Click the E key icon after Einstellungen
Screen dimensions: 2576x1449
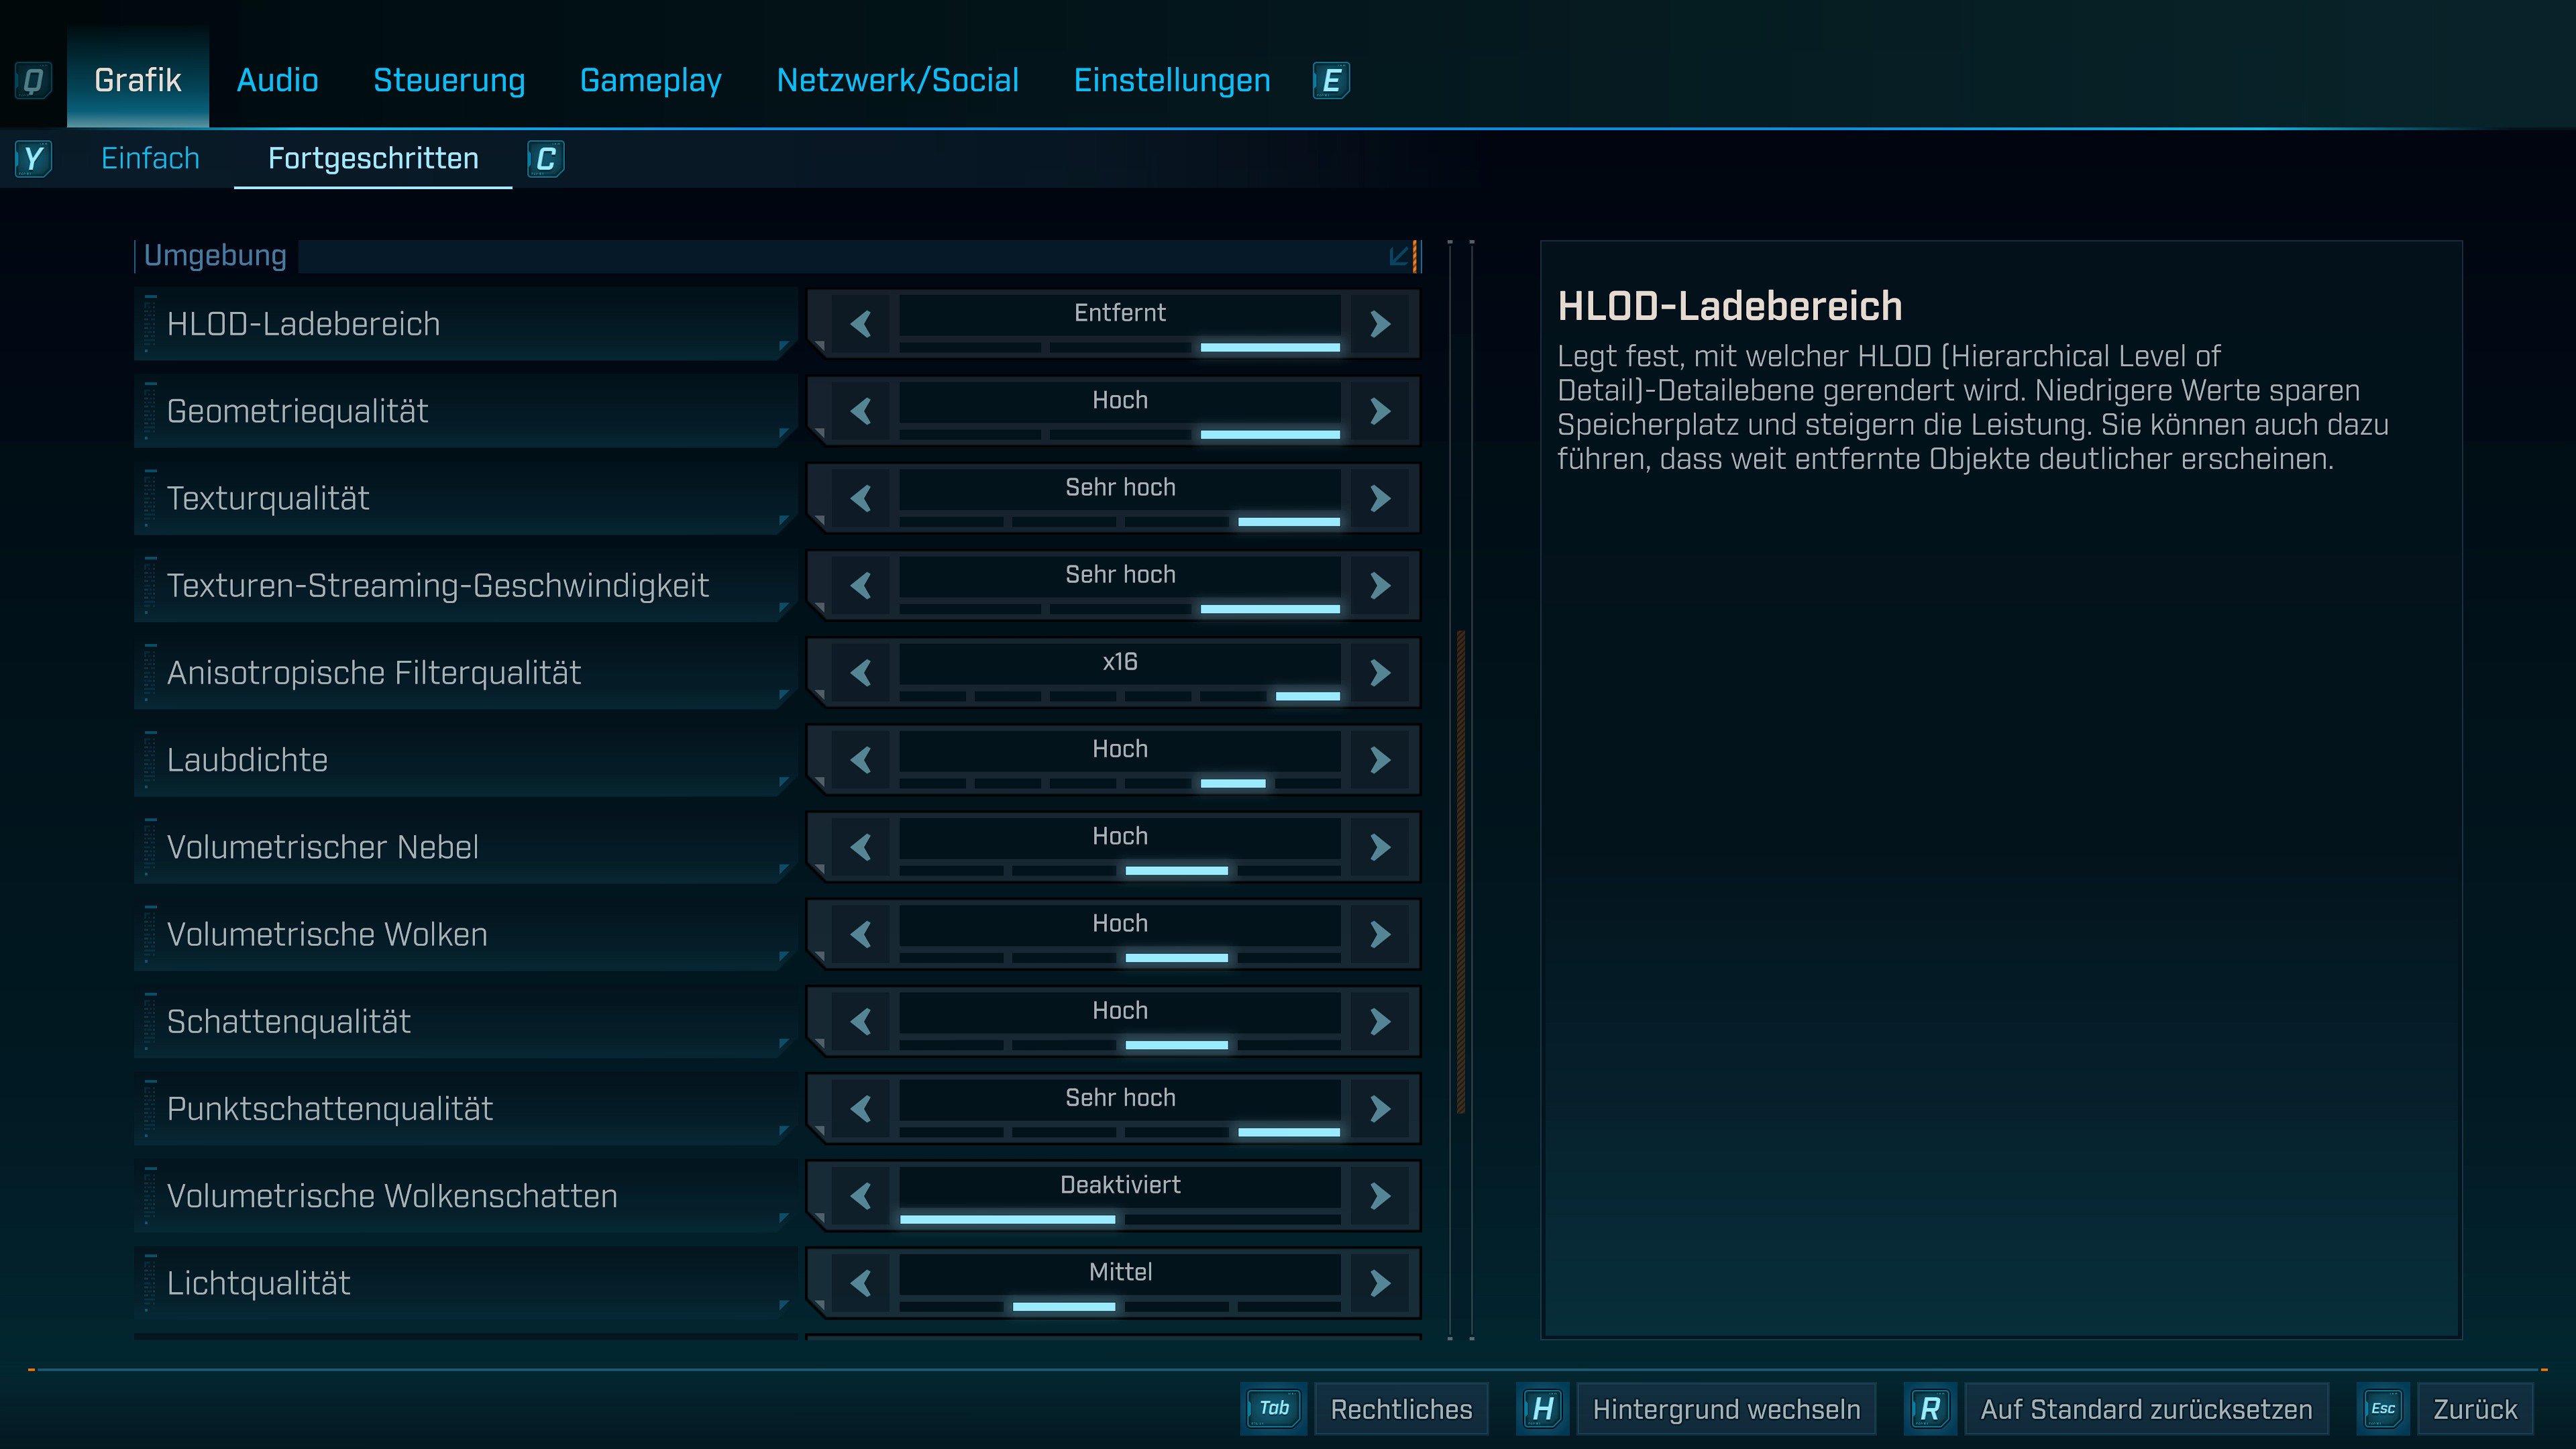point(1331,80)
